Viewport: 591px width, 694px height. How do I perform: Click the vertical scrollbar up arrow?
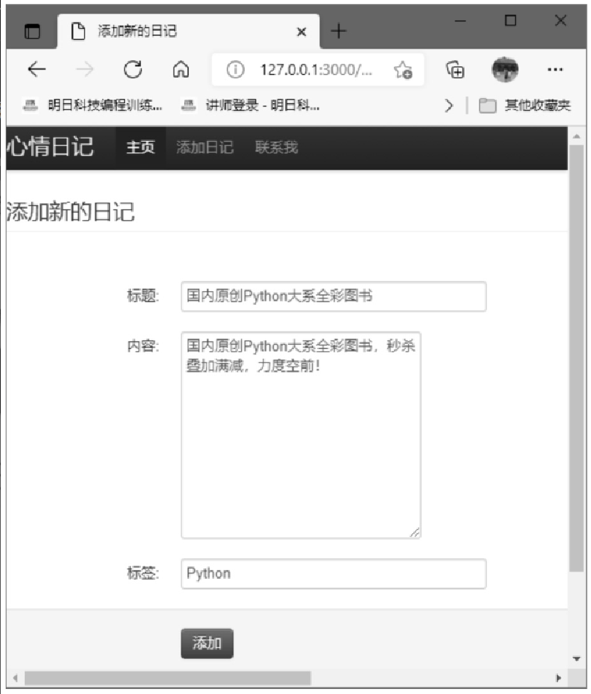pyautogui.click(x=576, y=137)
